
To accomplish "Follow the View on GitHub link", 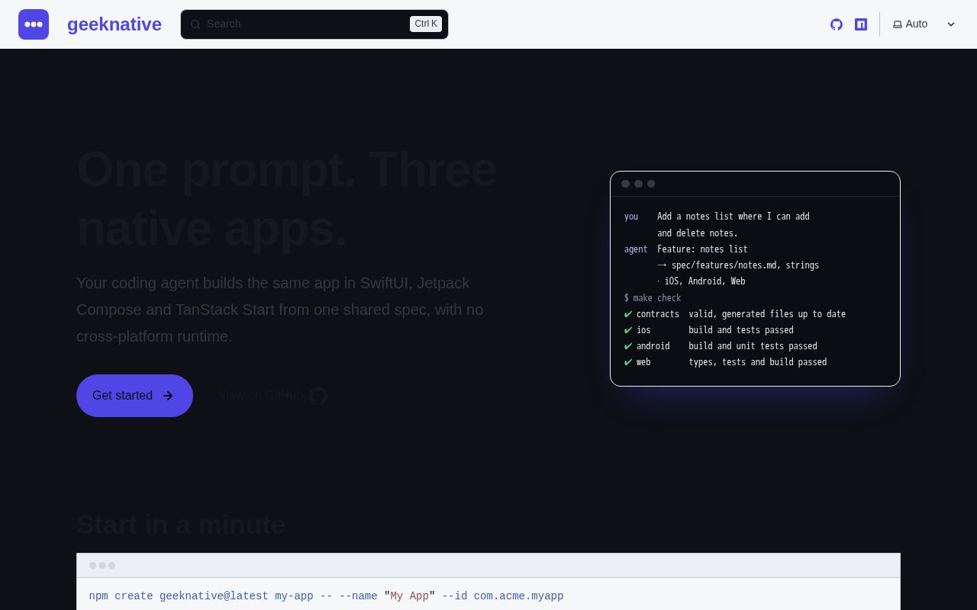I will coord(272,396).
